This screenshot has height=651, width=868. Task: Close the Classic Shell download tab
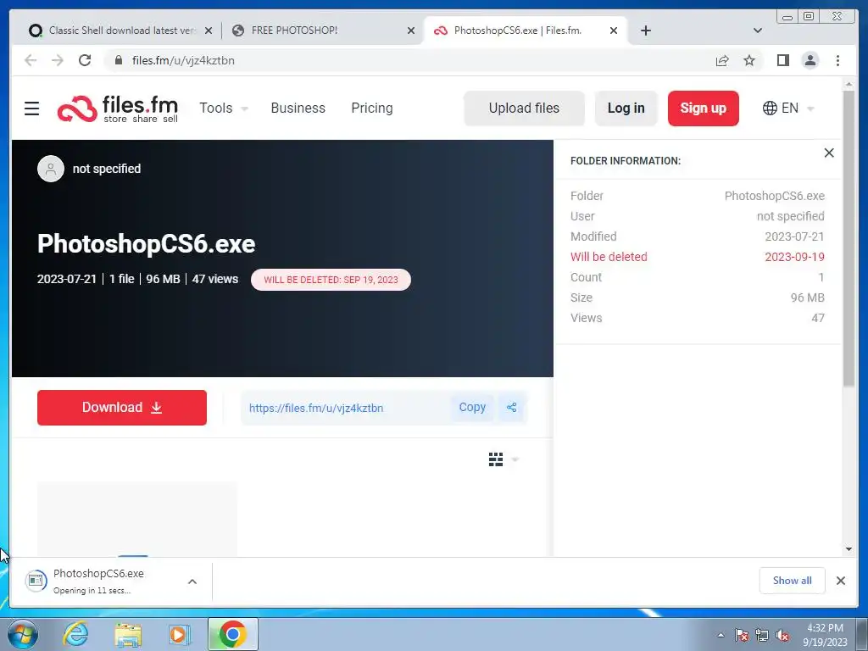(x=209, y=31)
